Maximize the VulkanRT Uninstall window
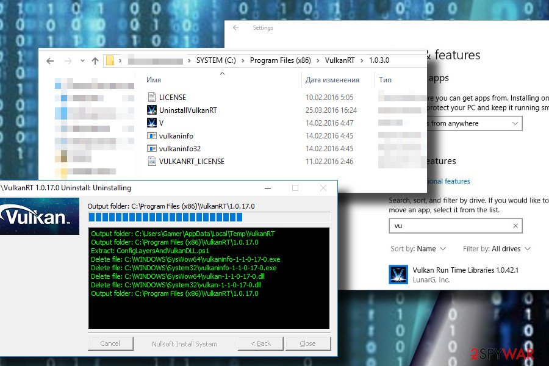 pos(295,188)
